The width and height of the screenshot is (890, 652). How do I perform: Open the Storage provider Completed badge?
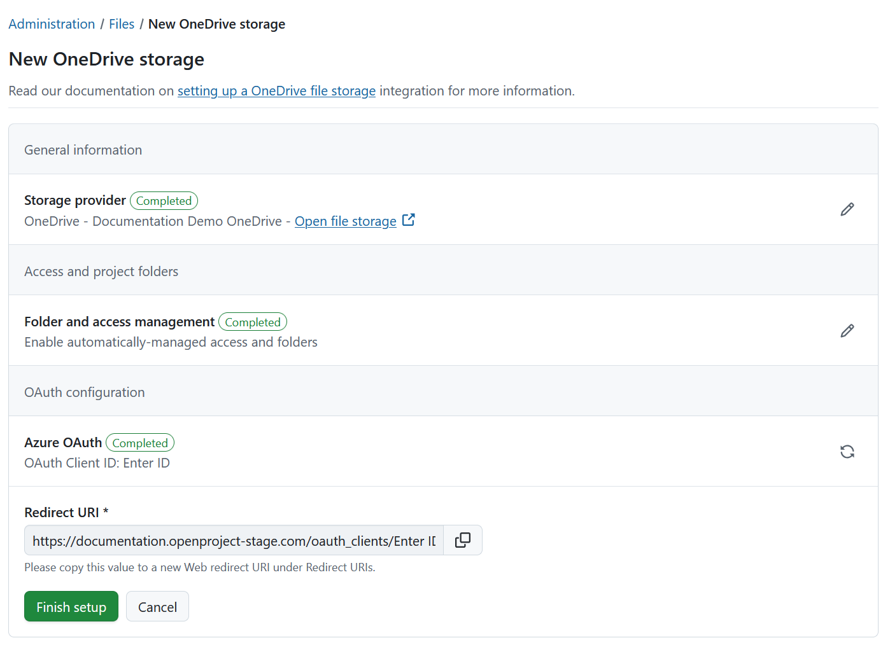tap(164, 200)
